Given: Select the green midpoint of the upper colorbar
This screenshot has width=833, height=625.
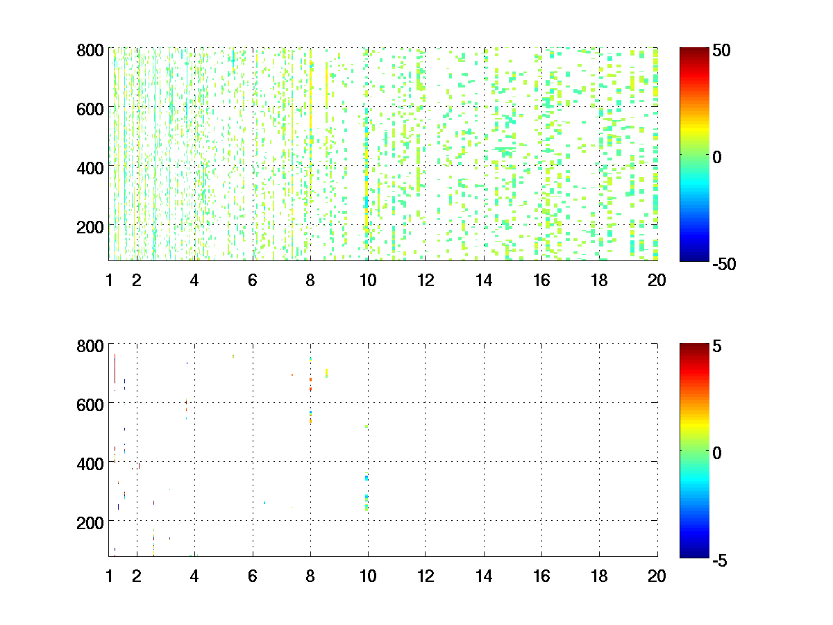Looking at the screenshot, I should click(x=694, y=155).
